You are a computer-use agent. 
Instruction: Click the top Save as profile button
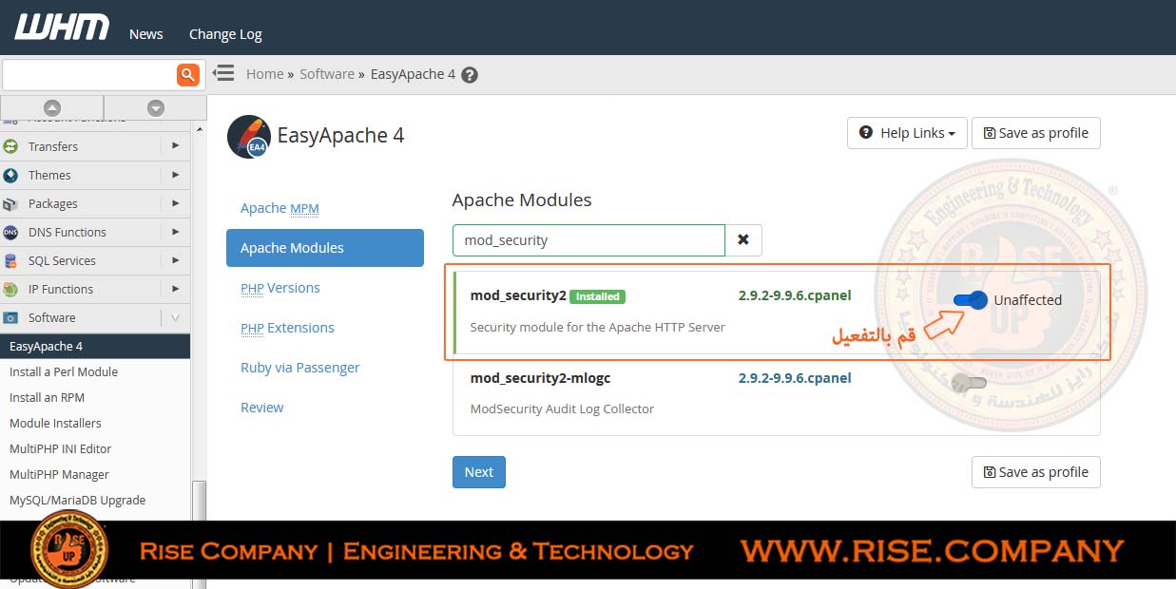[x=1035, y=133]
